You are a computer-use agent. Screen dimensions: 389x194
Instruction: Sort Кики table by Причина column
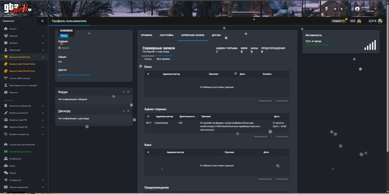pyautogui.click(x=241, y=152)
